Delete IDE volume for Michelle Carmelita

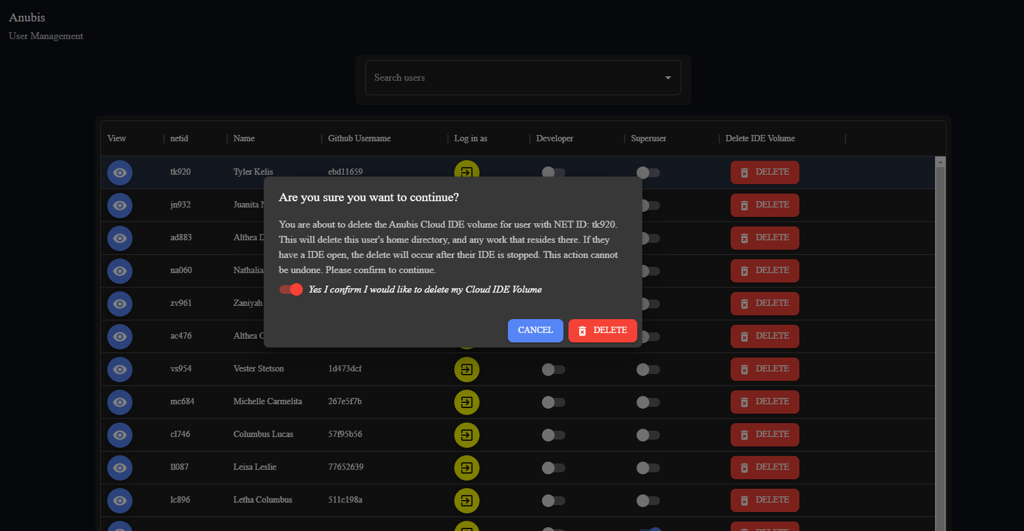pyautogui.click(x=765, y=402)
